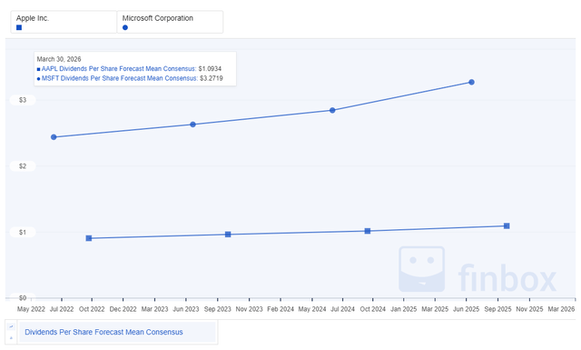This screenshot has height=350, width=581.
Task: Click the Jul 2022 x-axis label
Action: click(62, 309)
